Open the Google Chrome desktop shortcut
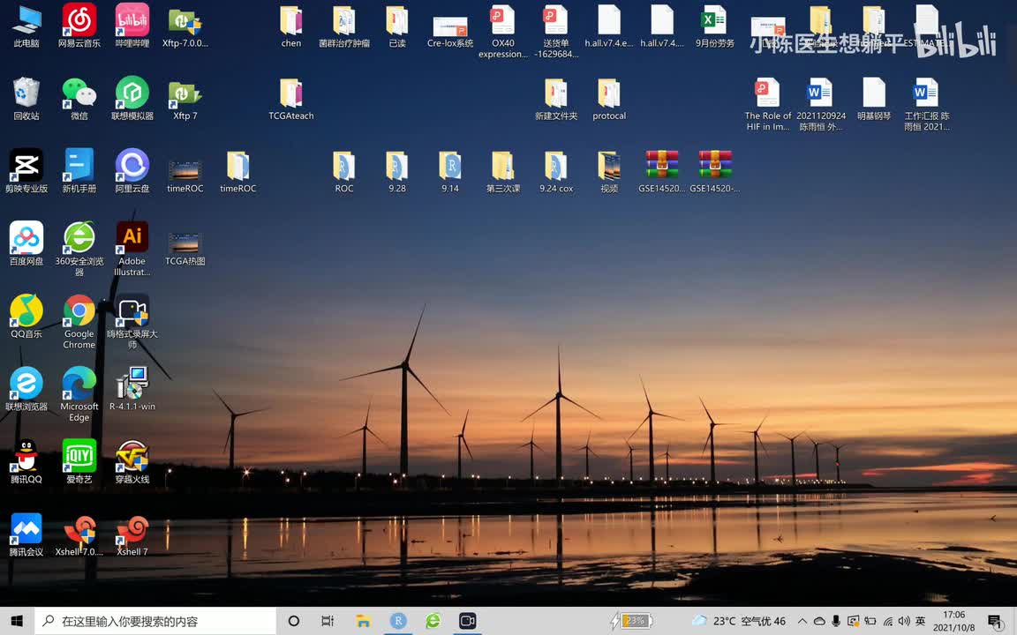Image resolution: width=1017 pixels, height=635 pixels. (x=79, y=311)
